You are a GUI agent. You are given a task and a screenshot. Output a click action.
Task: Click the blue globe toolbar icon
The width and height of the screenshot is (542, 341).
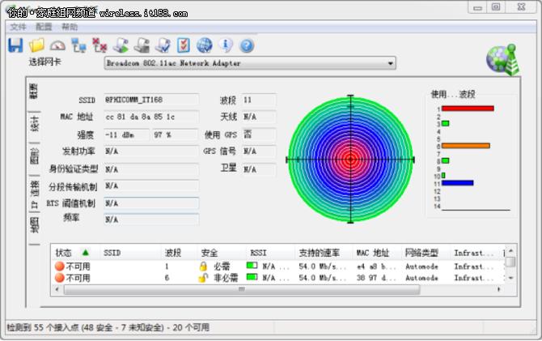click(x=205, y=45)
